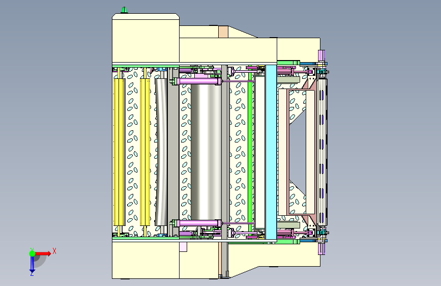Select the curved bowed roller
This screenshot has height=286, width=441.
tap(161, 152)
